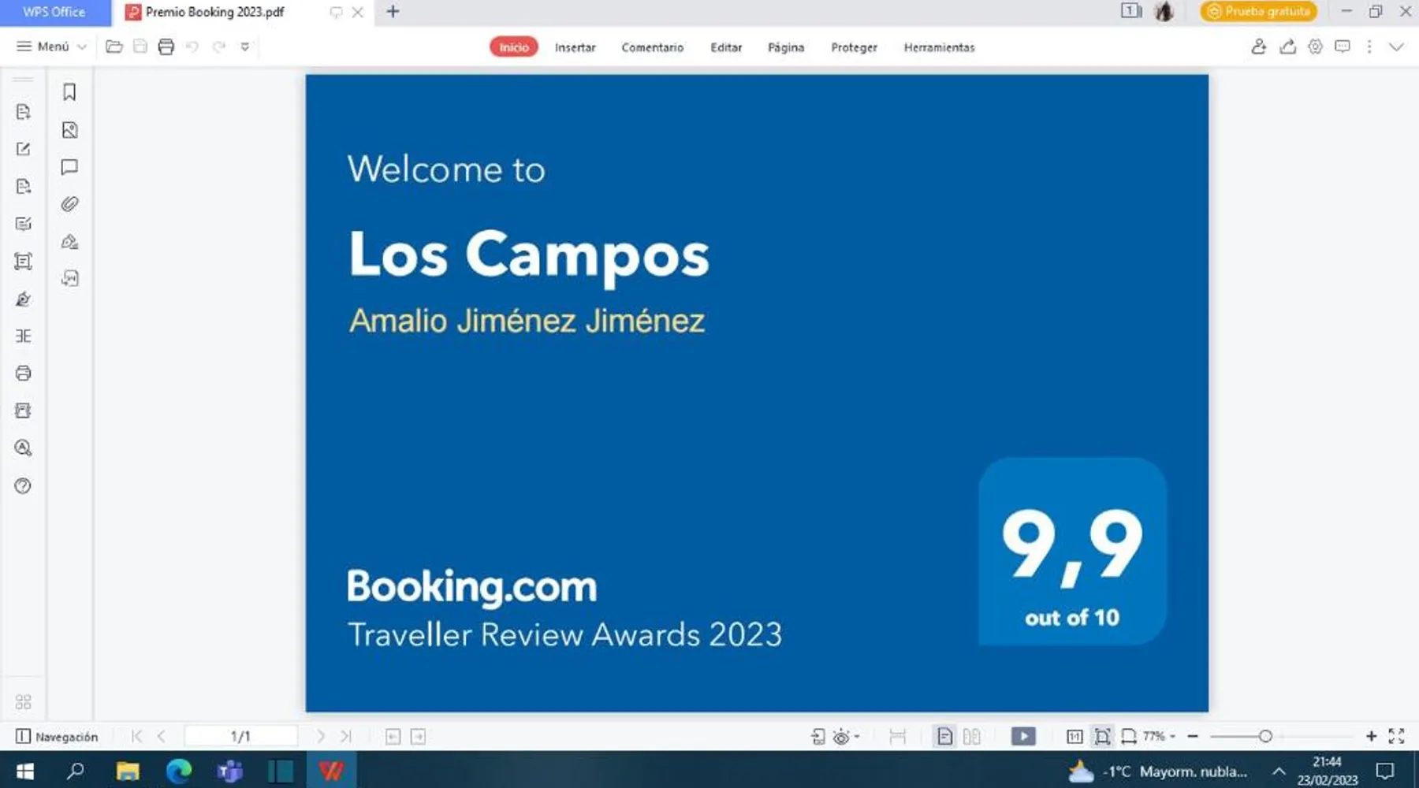The width and height of the screenshot is (1419, 788).
Task: Expand the quick access toolbar options arrow
Action: (x=245, y=46)
